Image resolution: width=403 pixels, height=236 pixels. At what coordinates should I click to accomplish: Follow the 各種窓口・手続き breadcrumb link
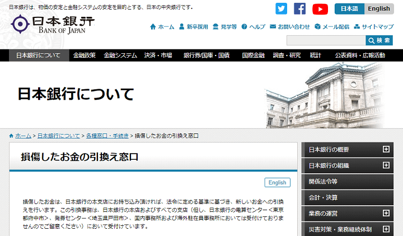(x=107, y=136)
